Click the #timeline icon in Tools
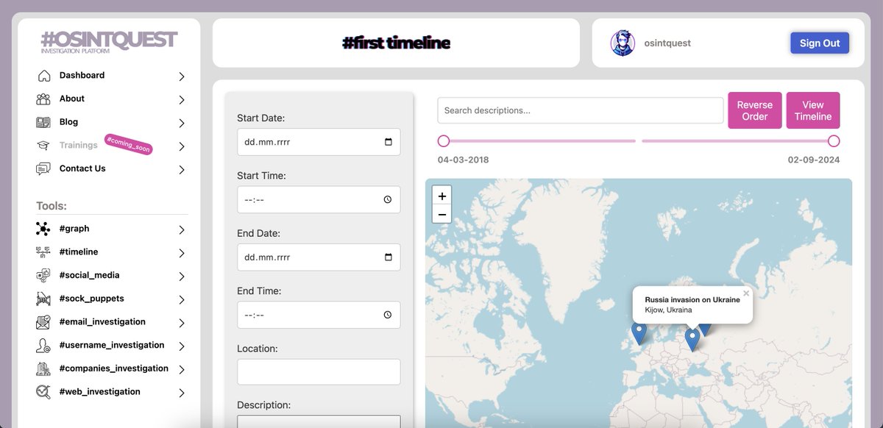The image size is (883, 428). click(x=43, y=252)
